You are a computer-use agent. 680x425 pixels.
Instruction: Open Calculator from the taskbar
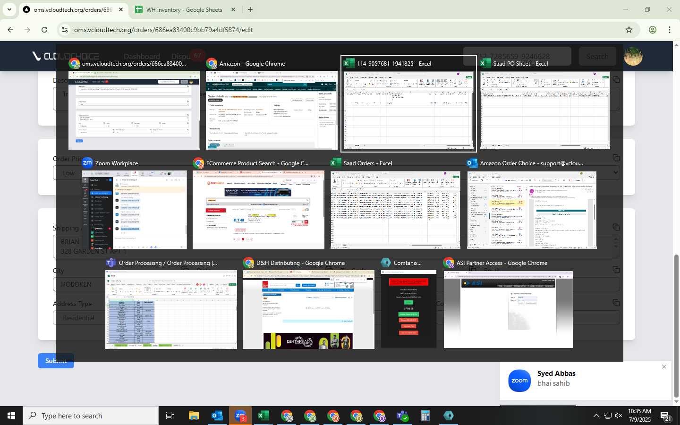425,416
